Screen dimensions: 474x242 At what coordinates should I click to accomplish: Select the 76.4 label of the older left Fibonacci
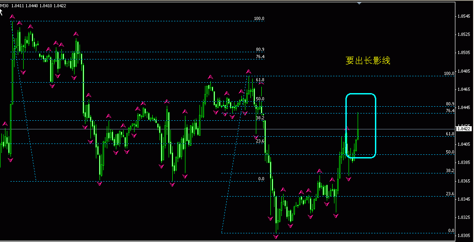coord(260,56)
